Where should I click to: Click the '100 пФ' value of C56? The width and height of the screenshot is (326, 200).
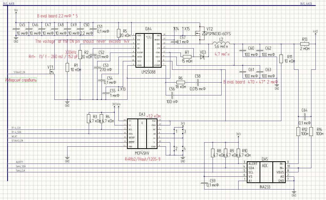point(172,102)
